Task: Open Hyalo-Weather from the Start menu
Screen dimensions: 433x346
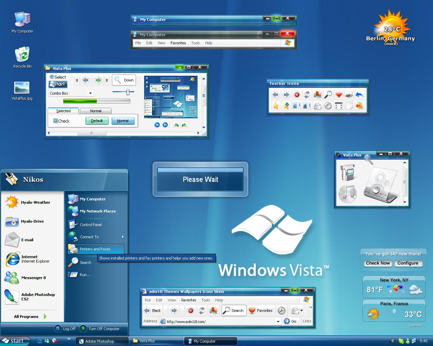Action: click(28, 202)
